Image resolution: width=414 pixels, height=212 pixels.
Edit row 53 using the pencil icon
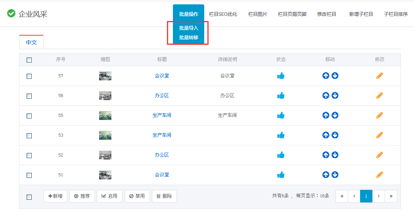379,135
